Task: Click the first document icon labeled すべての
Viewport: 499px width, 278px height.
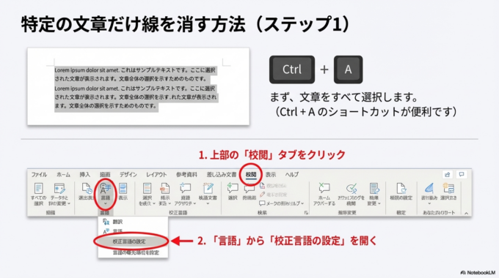Action: coord(38,188)
